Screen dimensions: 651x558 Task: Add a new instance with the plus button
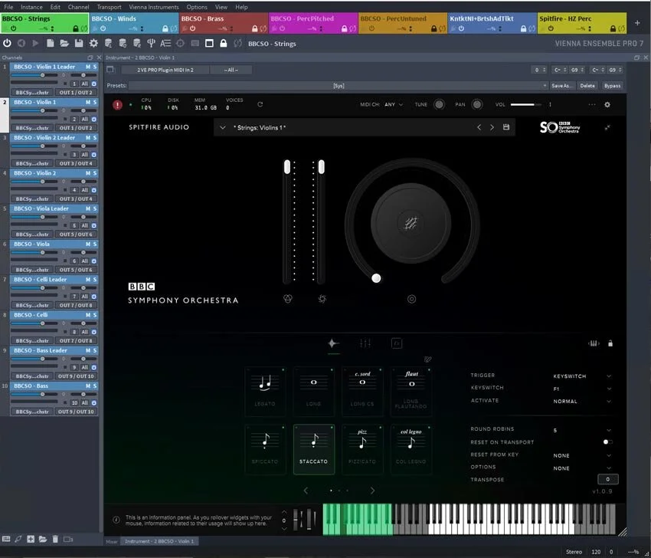pyautogui.click(x=637, y=23)
